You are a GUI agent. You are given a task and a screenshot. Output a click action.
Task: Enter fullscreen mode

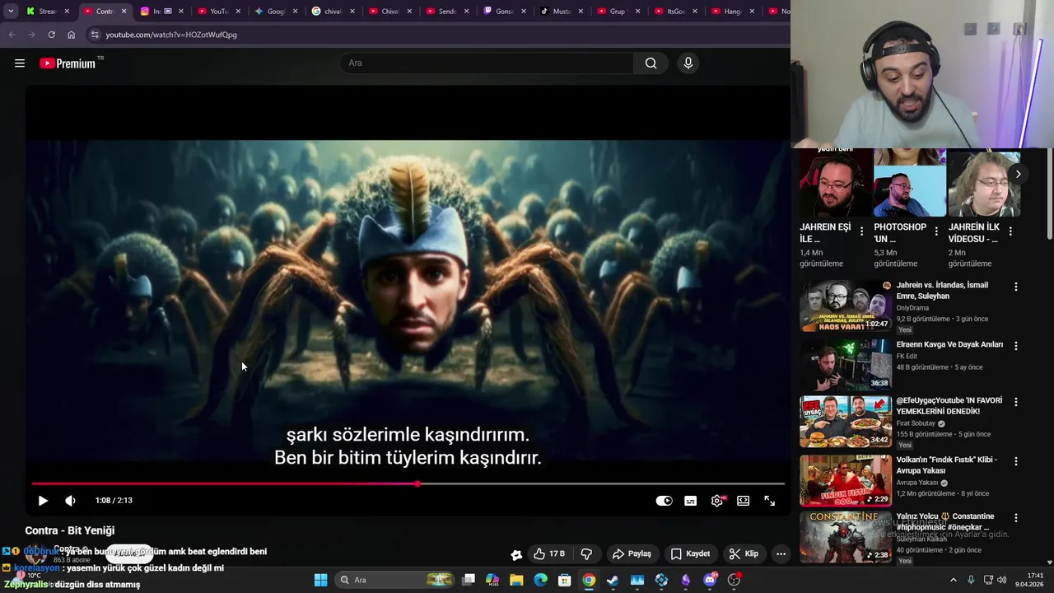pos(769,501)
